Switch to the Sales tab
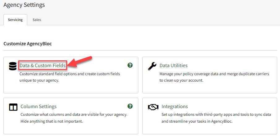280x138 pixels. pos(37,20)
